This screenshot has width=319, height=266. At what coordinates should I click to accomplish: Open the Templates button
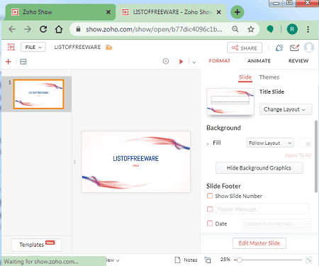(x=36, y=245)
